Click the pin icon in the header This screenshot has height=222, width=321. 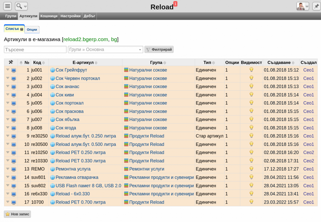point(316,6)
